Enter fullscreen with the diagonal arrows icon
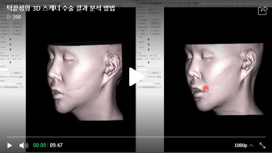Viewport: 272px width, 153px height. (262, 145)
